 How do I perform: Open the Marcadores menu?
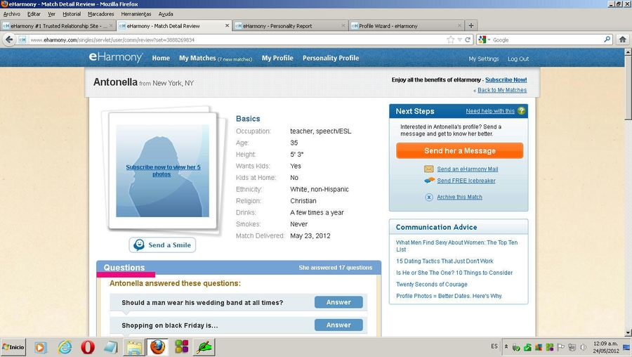[100, 14]
